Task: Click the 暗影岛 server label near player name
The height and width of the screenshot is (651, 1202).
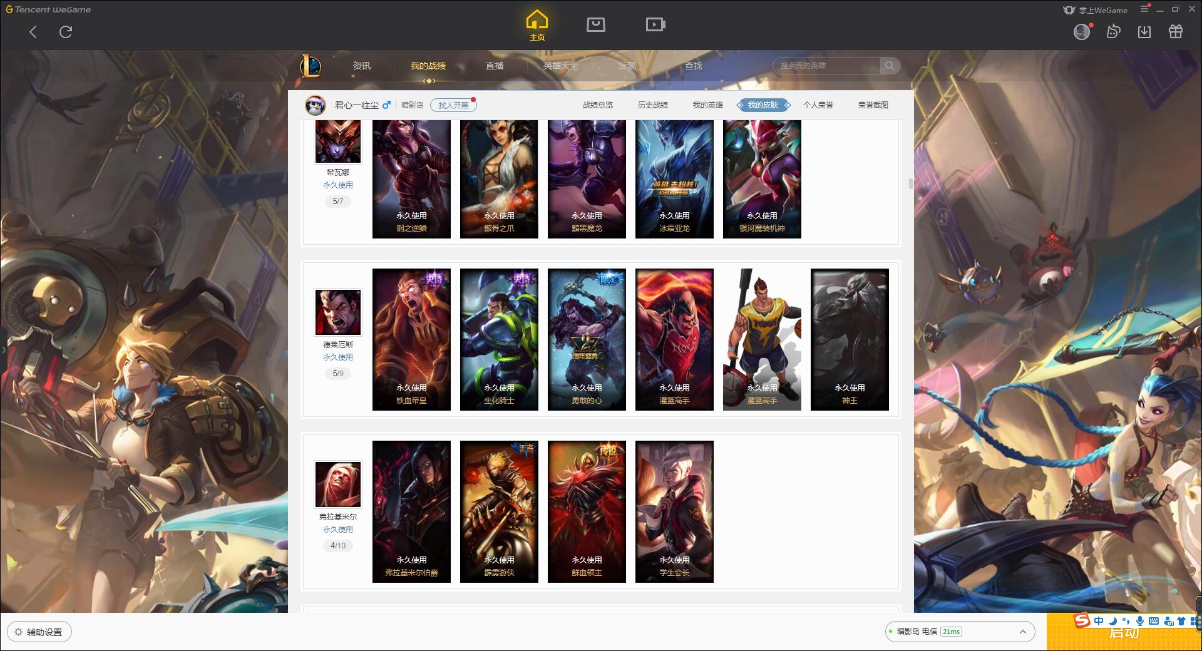Action: click(413, 105)
